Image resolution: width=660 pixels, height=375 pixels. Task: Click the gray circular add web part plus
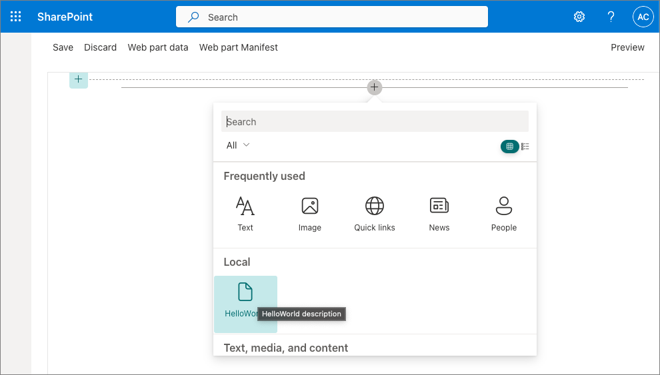pos(374,87)
